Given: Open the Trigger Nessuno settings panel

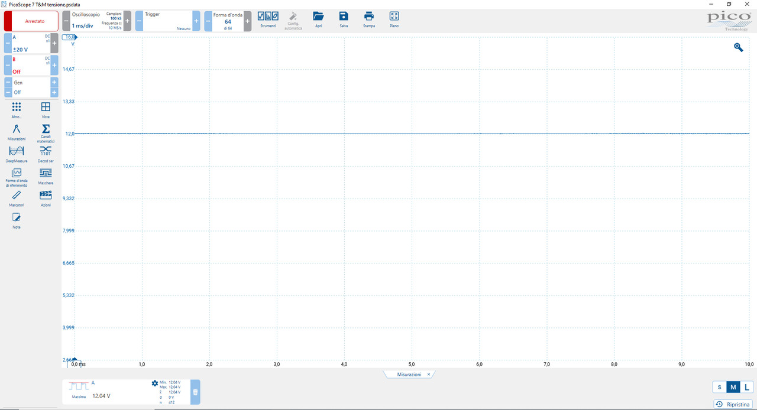Looking at the screenshot, I should tap(167, 21).
